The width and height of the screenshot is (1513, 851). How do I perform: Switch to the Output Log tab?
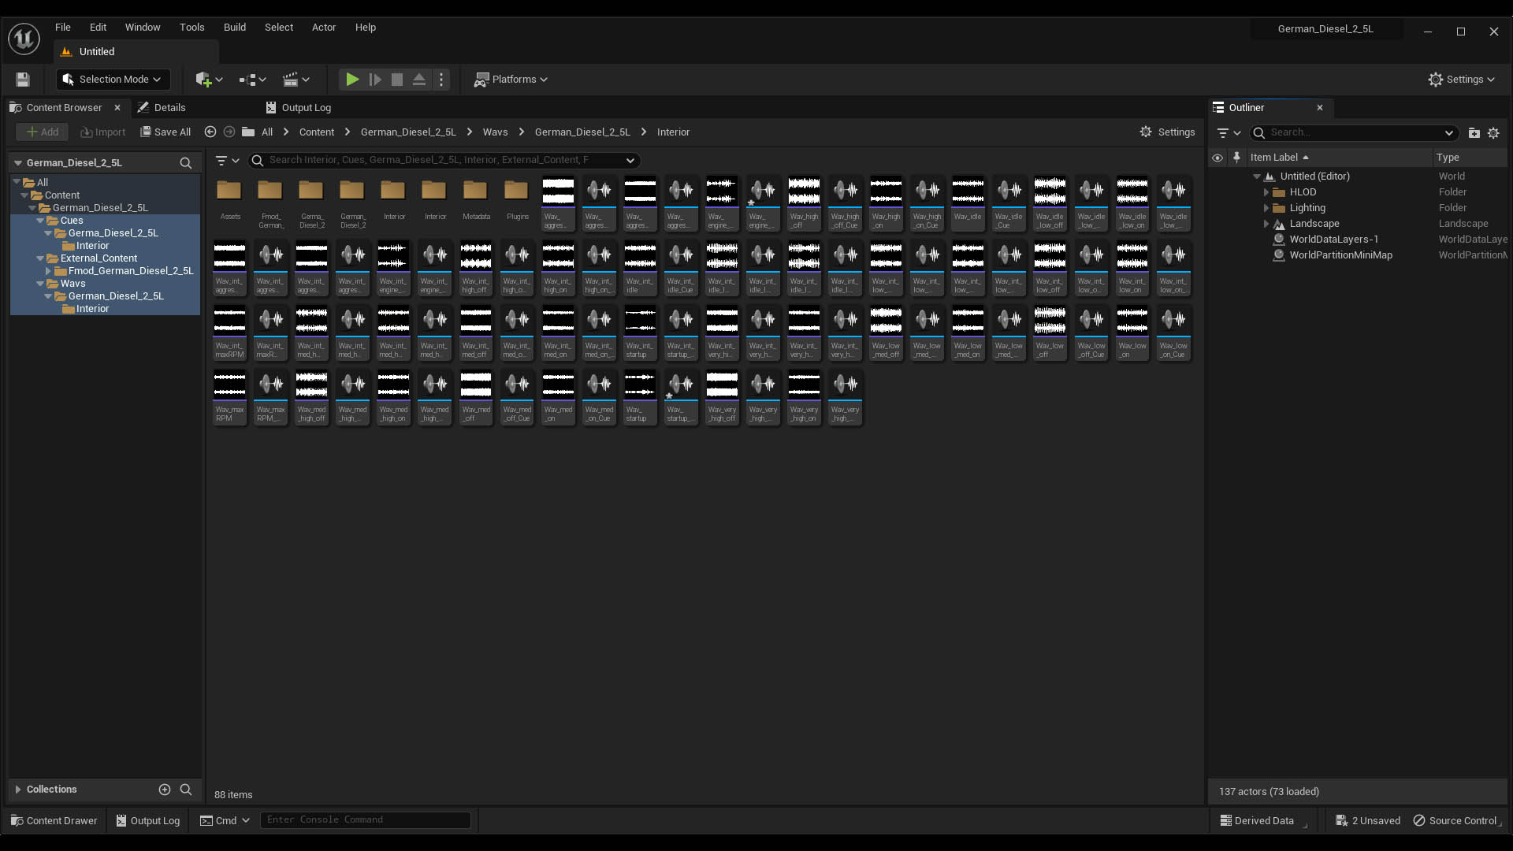point(299,108)
